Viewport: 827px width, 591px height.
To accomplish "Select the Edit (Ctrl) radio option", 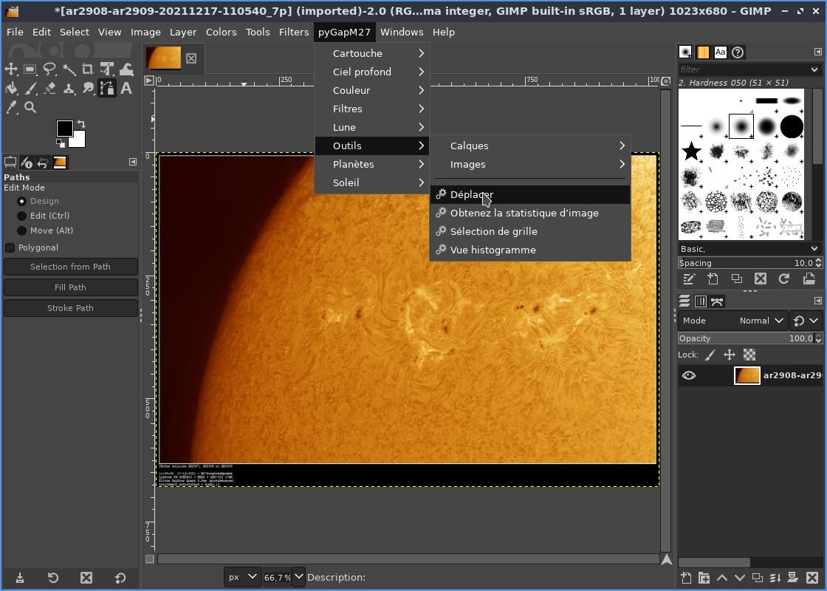I will pos(22,216).
